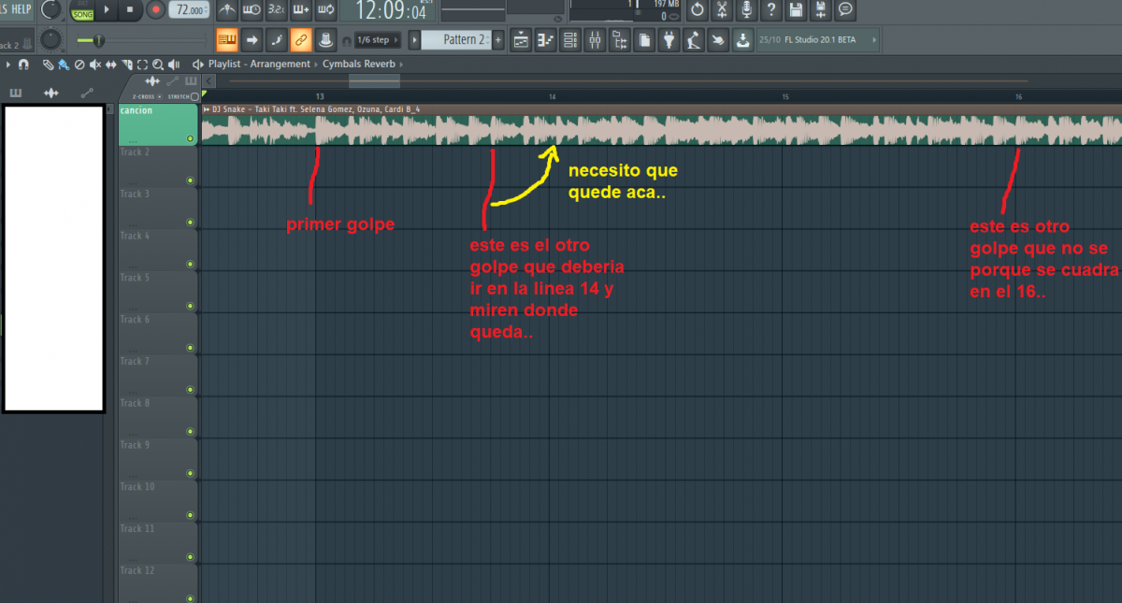Open the project picker documents icon
Viewport: 1122px width, 603px height.
point(645,40)
